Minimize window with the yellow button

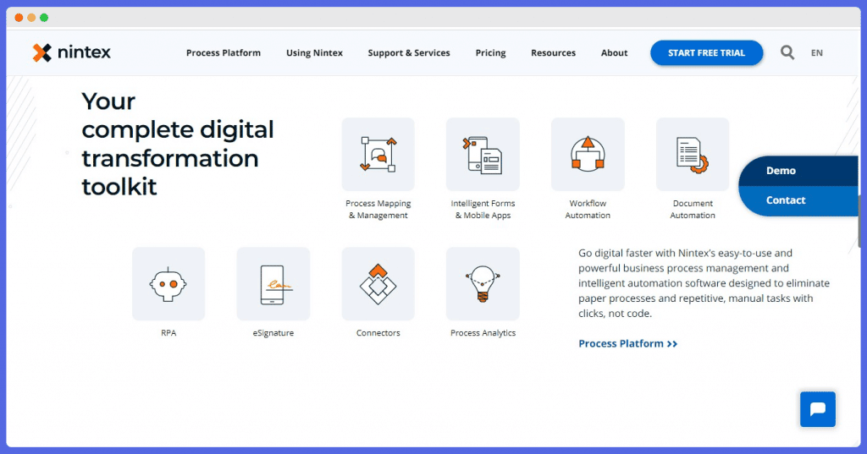tap(31, 18)
